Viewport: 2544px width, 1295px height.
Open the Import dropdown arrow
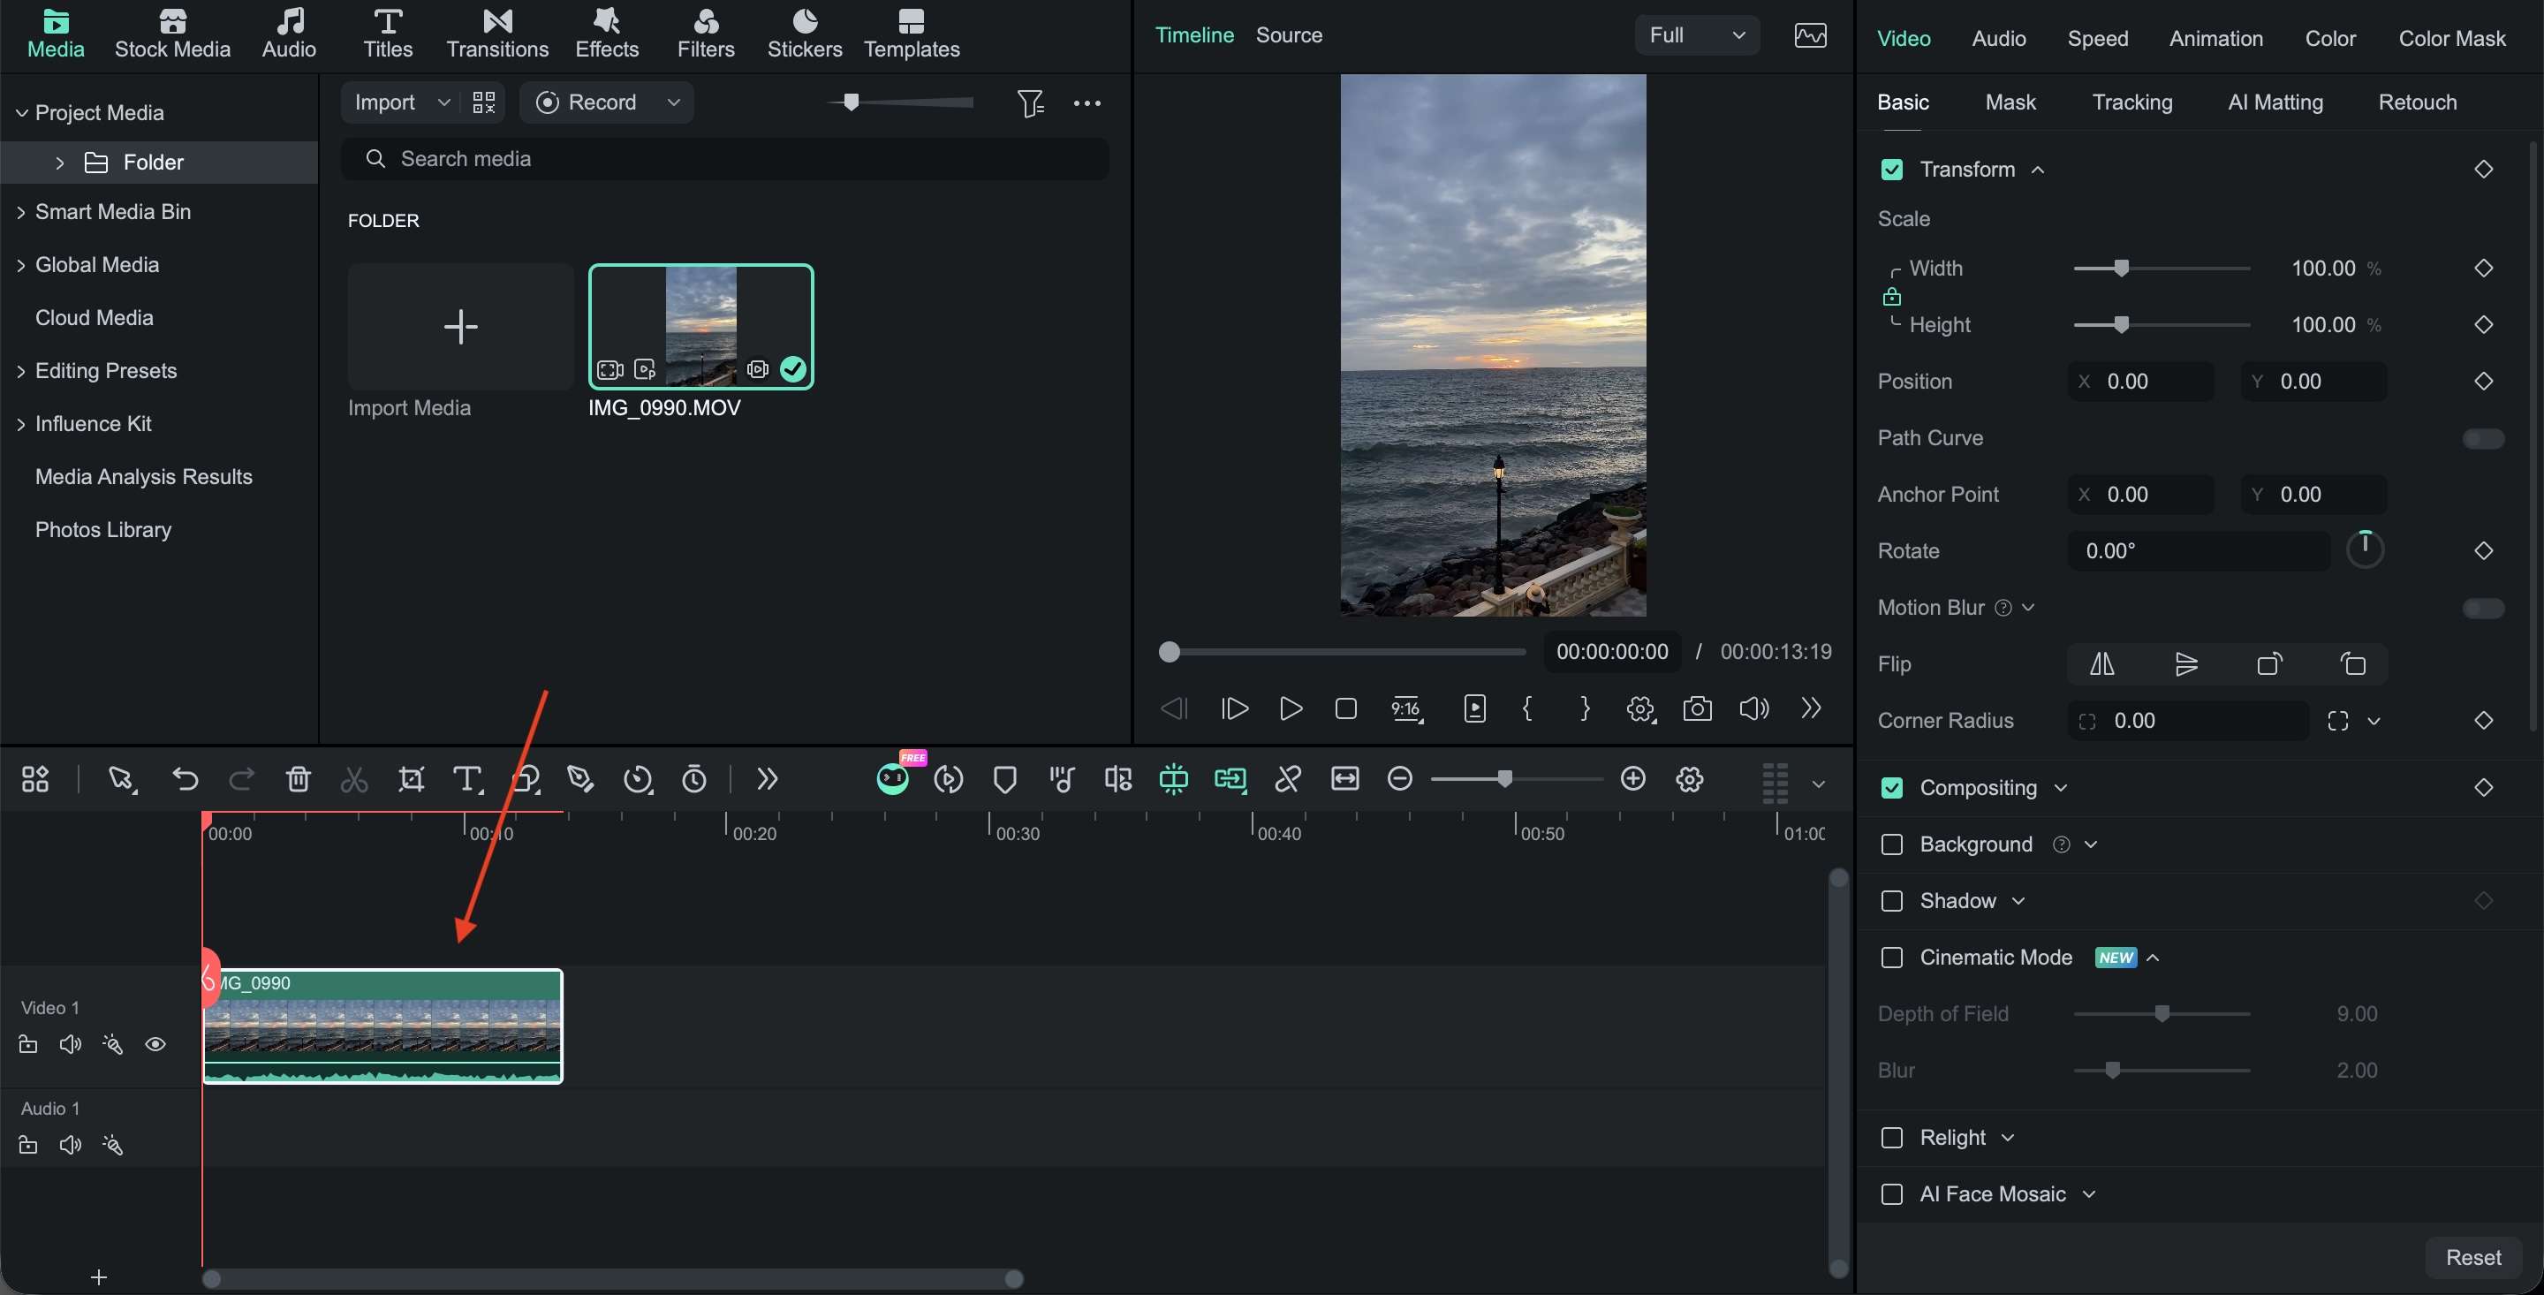[443, 102]
